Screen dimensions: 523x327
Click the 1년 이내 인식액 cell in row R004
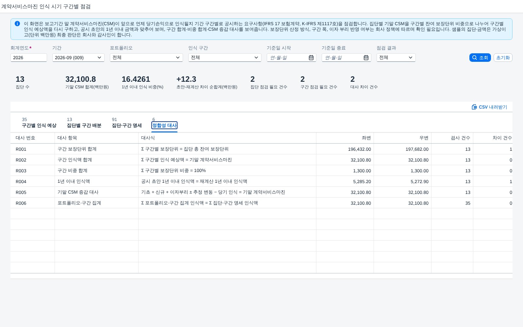point(97,181)
